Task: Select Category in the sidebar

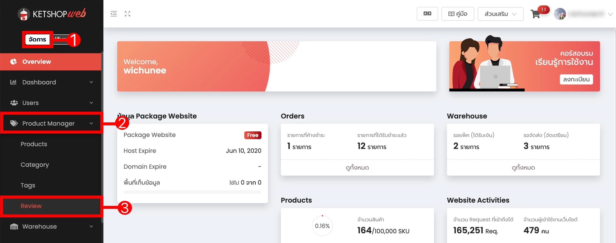Action: tap(35, 165)
